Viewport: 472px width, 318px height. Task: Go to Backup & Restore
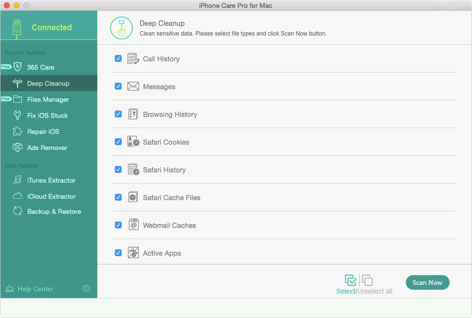pyautogui.click(x=49, y=211)
